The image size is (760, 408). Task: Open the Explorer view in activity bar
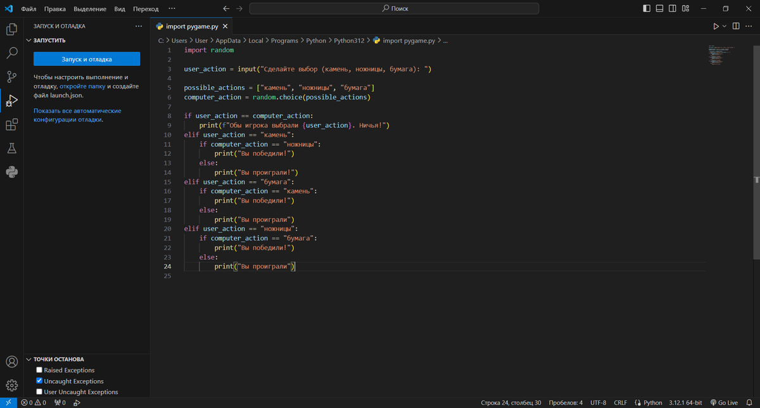pyautogui.click(x=11, y=29)
